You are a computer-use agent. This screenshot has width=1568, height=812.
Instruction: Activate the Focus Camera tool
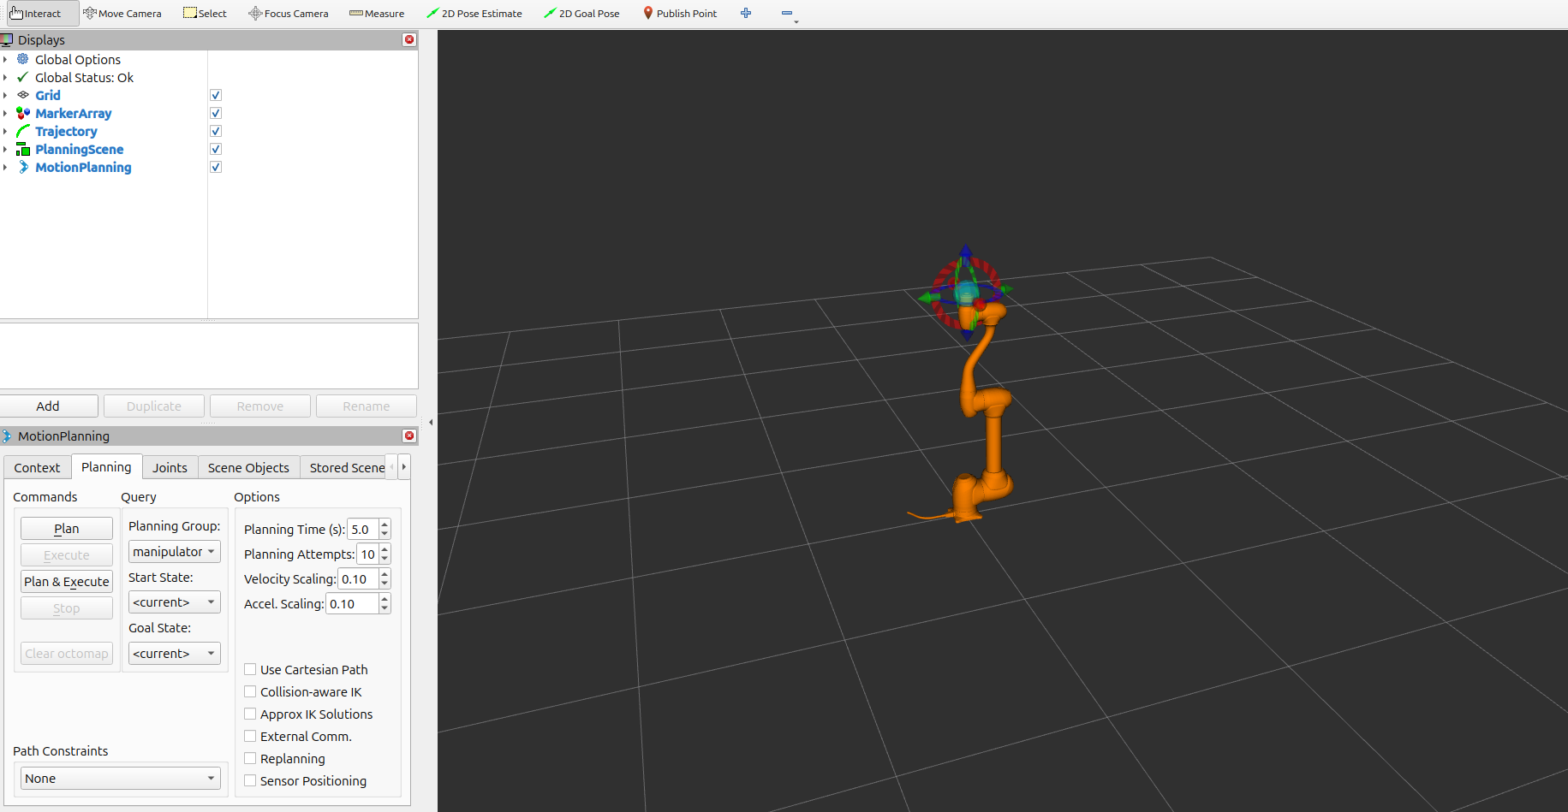(x=289, y=13)
